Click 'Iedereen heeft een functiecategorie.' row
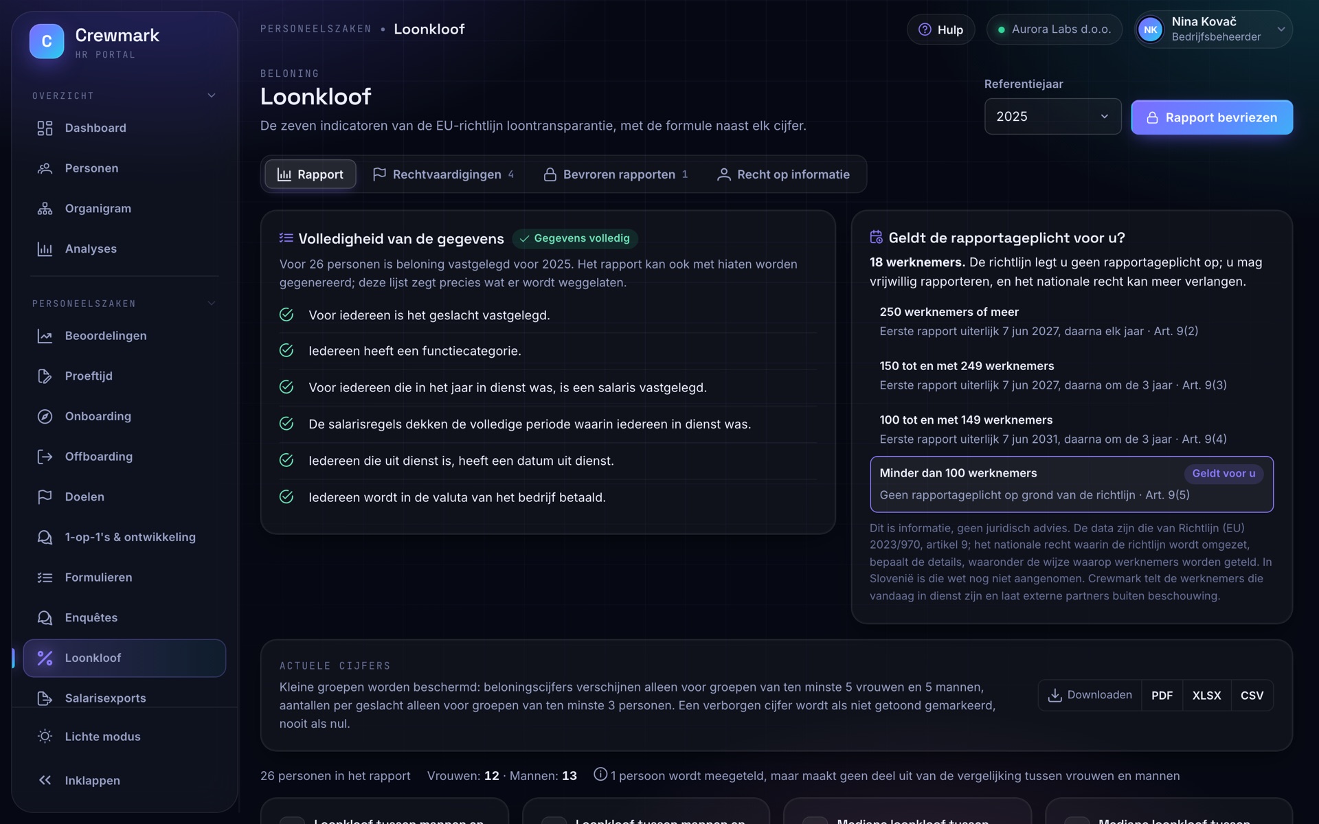Viewport: 1319px width, 824px height. click(548, 351)
